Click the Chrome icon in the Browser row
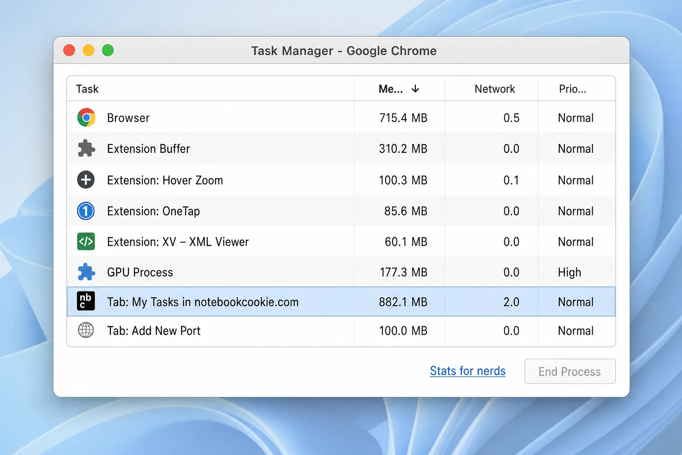This screenshot has width=682, height=455. [86, 118]
